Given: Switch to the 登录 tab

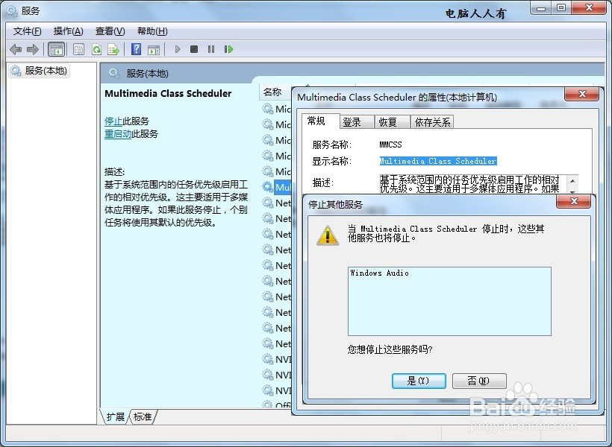Looking at the screenshot, I should 357,122.
